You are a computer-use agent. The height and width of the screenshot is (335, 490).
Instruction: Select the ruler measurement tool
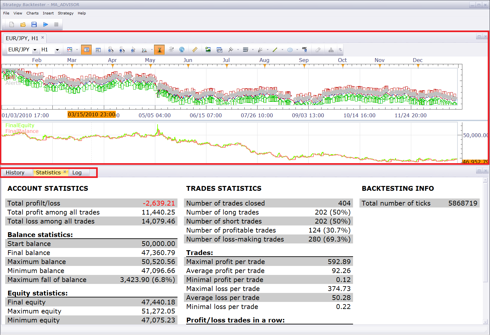point(195,50)
